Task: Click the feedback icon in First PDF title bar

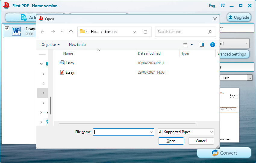Action: coord(223,5)
